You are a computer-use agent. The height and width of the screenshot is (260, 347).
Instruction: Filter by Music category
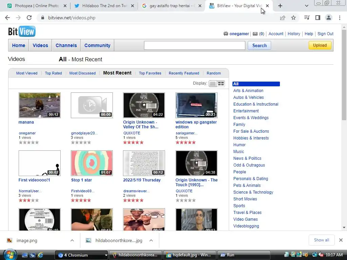point(239,152)
